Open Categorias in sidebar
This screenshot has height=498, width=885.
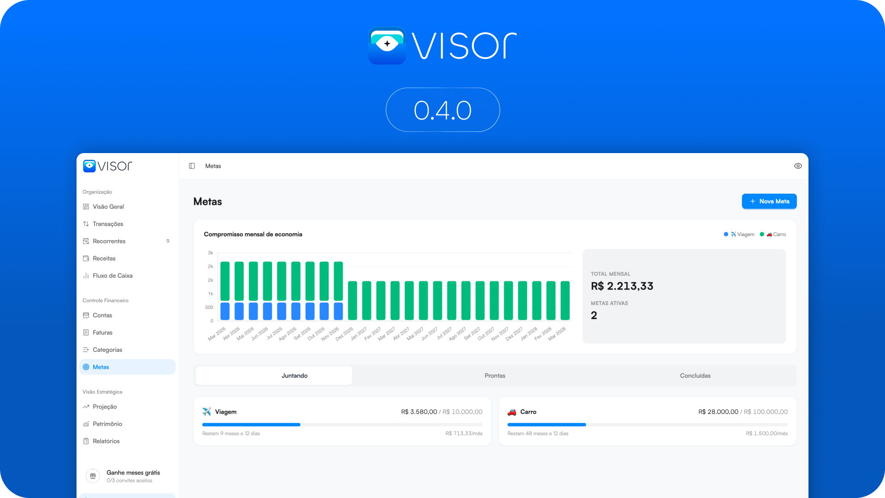click(x=107, y=350)
